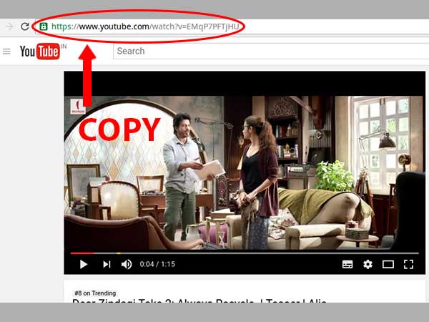Enter full screen mode
Image resolution: width=429 pixels, height=322 pixels.
point(408,264)
